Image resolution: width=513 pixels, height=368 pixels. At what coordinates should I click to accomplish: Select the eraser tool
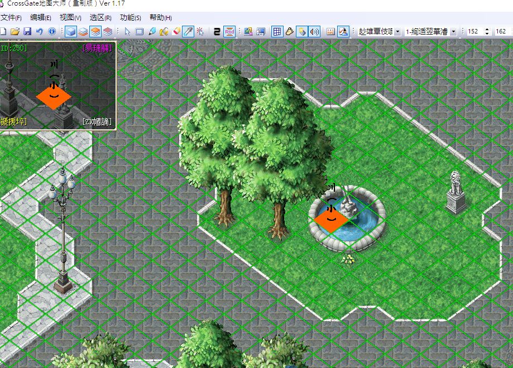tap(176, 32)
